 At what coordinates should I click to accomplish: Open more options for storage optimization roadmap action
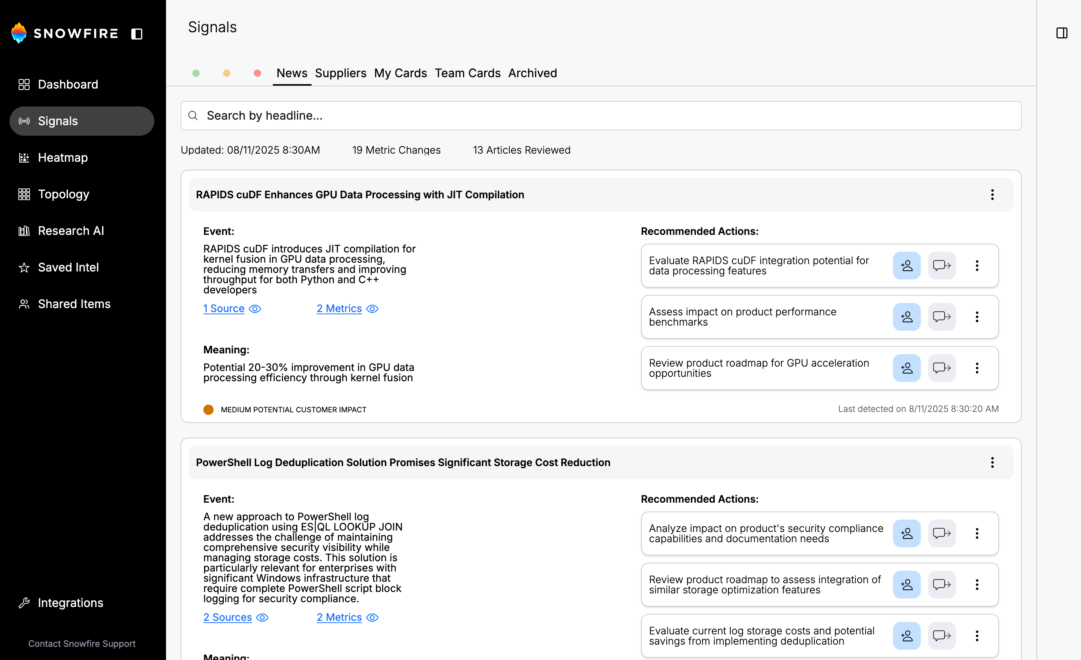click(977, 585)
